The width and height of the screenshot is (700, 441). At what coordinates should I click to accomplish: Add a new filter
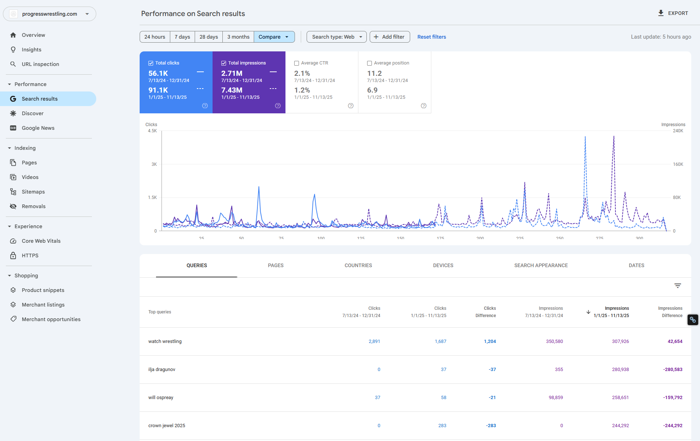389,37
